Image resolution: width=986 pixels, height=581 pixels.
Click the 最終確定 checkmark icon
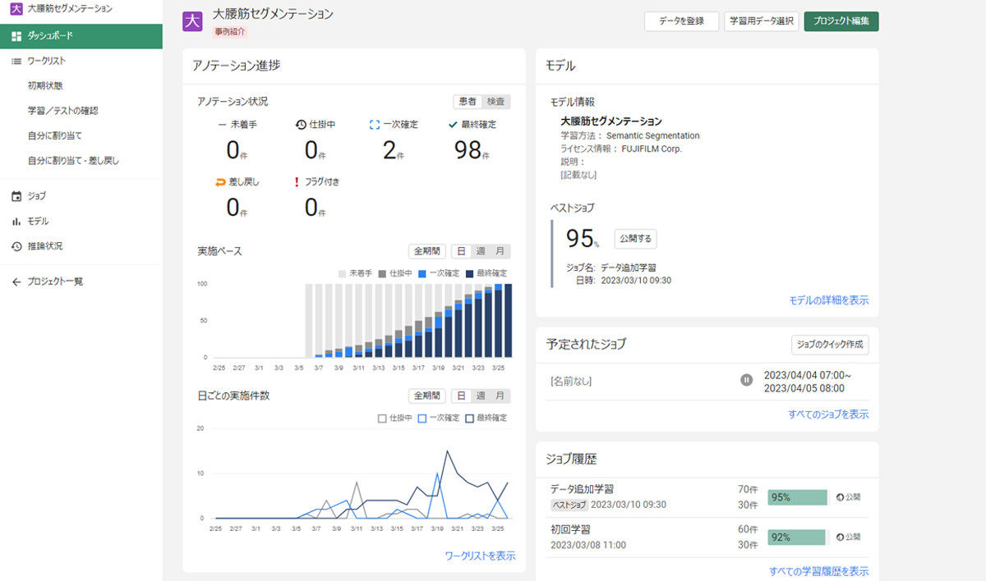coord(453,125)
